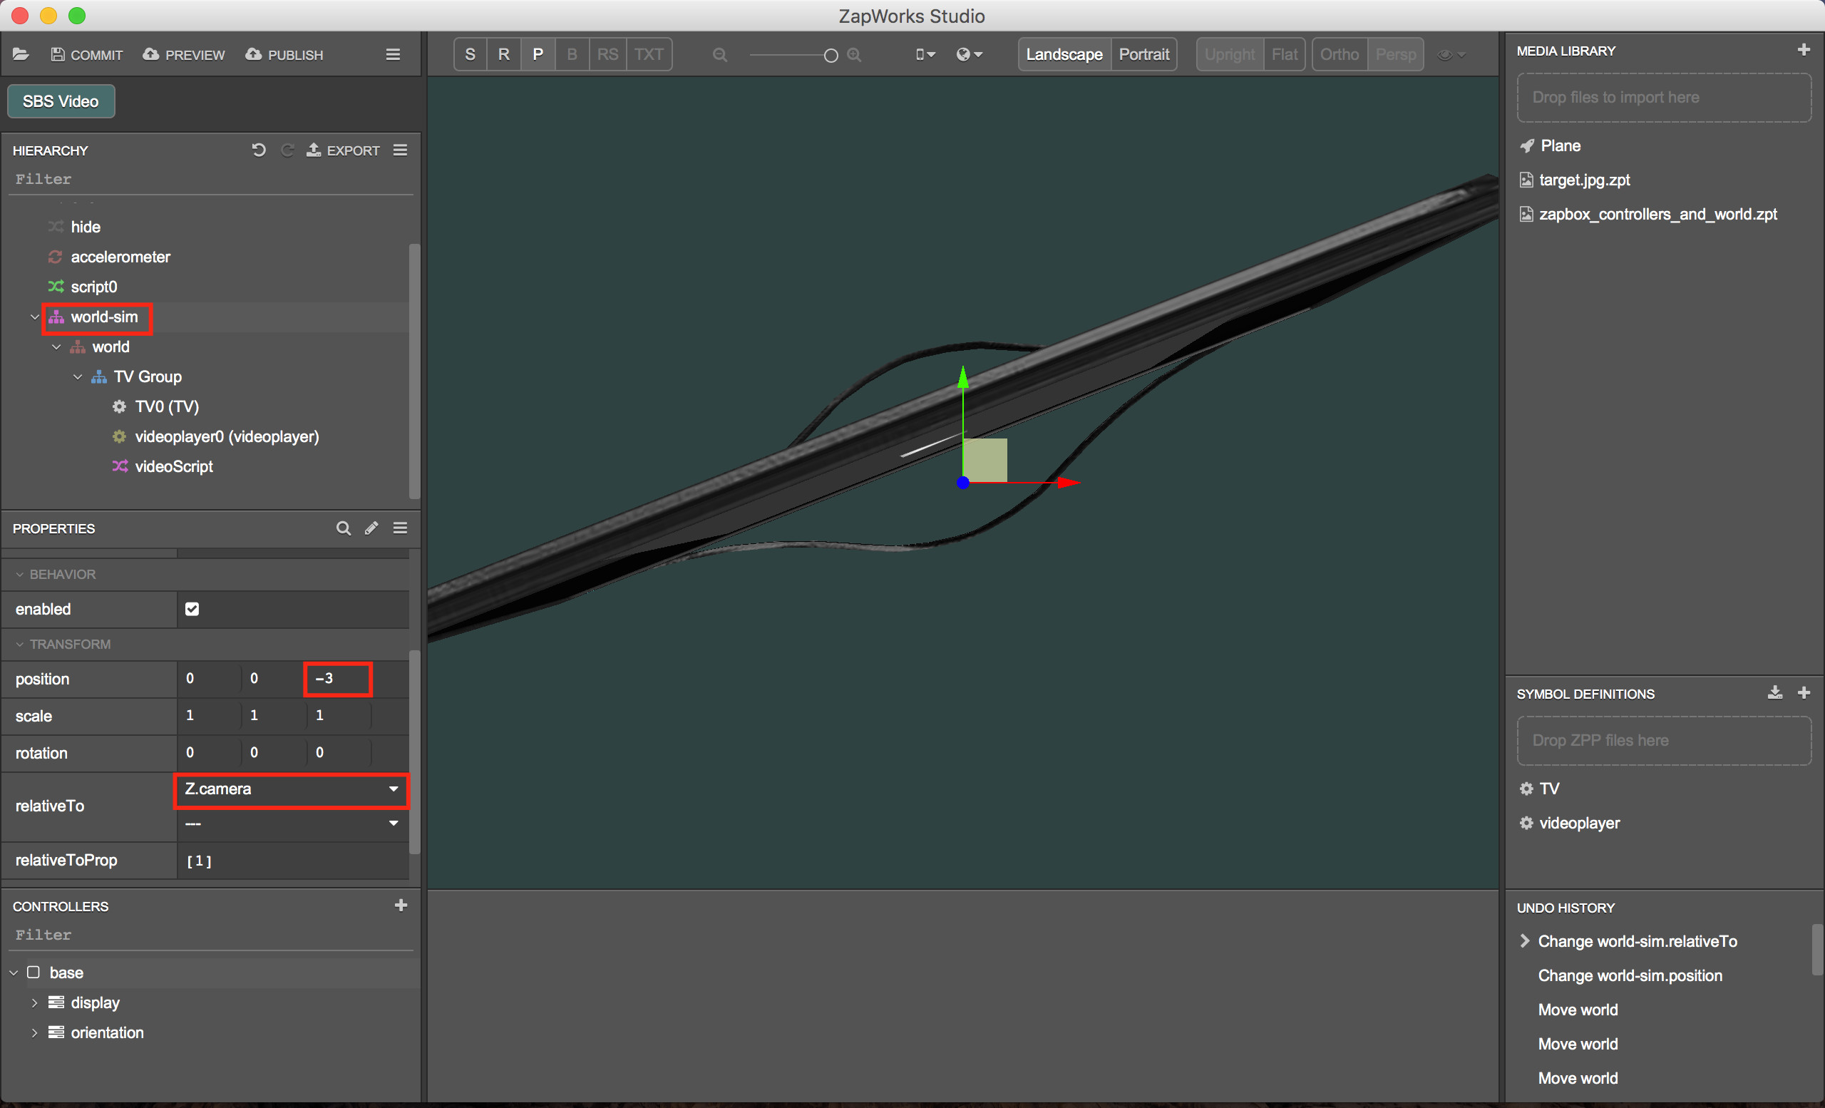The width and height of the screenshot is (1825, 1108).
Task: Click Symbol Definitions import download icon
Action: [1774, 692]
